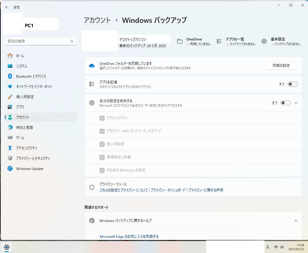Open プライバシーとセキュリティ category
Screen dimensions: 308x253
coord(41,158)
